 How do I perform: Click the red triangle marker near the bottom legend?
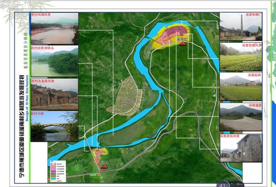pyautogui.click(x=105, y=167)
